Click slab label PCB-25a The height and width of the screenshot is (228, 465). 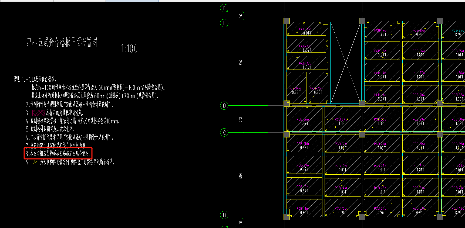pos(419,30)
